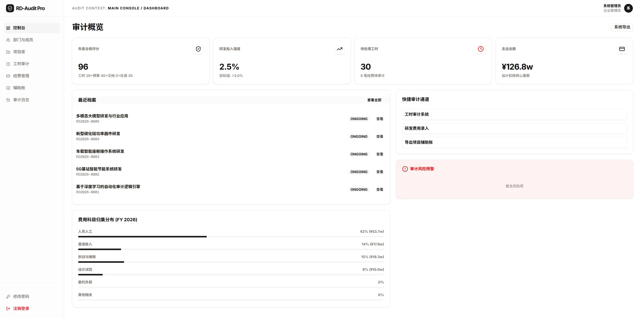Click ONGOING badge for RD2026-0002
The width and height of the screenshot is (641, 318).
click(x=359, y=172)
